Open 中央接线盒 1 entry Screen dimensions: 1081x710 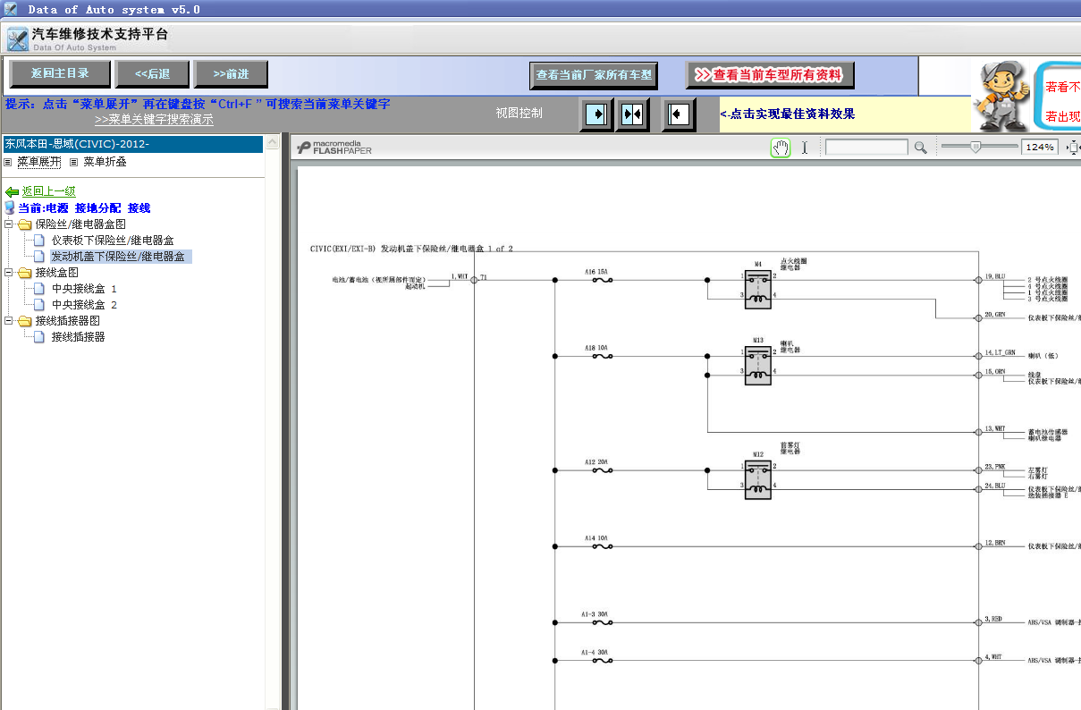(x=84, y=289)
